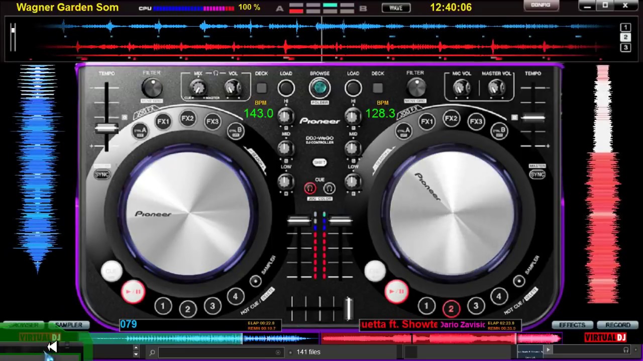
Task: Toggle the center SHIFT button
Action: [319, 162]
